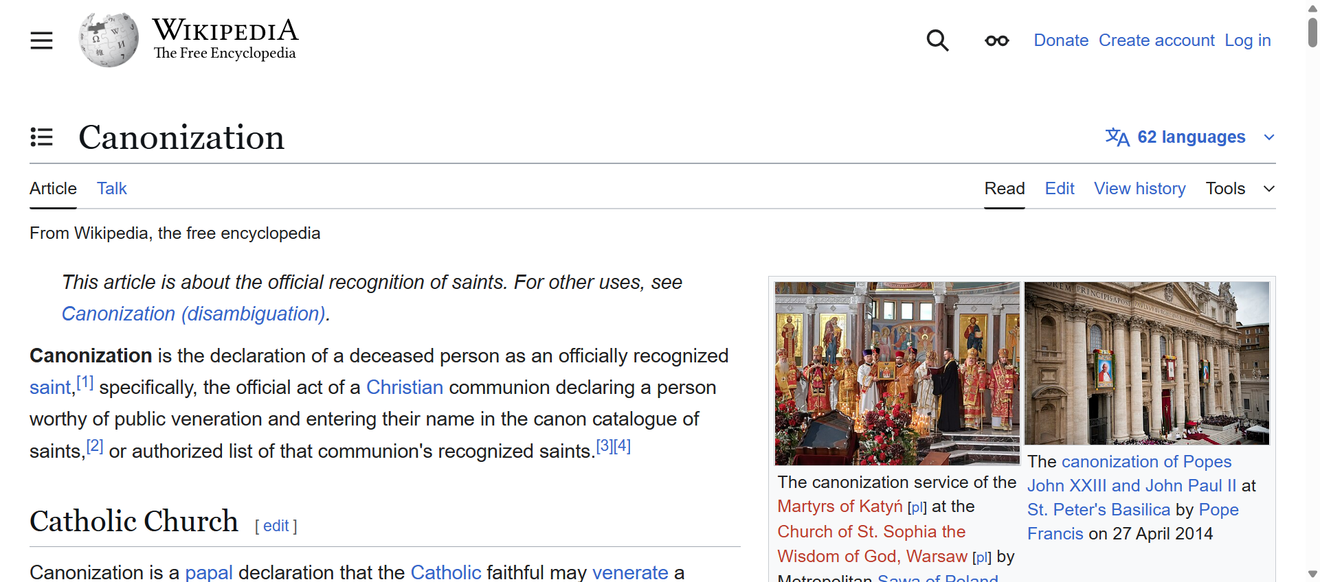Follow the Catholic link
Image resolution: width=1320 pixels, height=582 pixels.
[x=446, y=572]
